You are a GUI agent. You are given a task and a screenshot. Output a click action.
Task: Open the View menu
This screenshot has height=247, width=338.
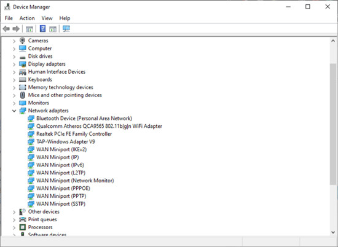[x=47, y=18]
